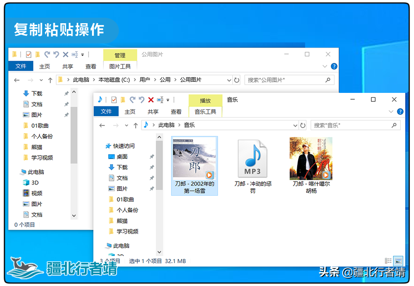The image size is (414, 286).
Task: Go up one level in 公用图片 window
Action: tap(50, 80)
